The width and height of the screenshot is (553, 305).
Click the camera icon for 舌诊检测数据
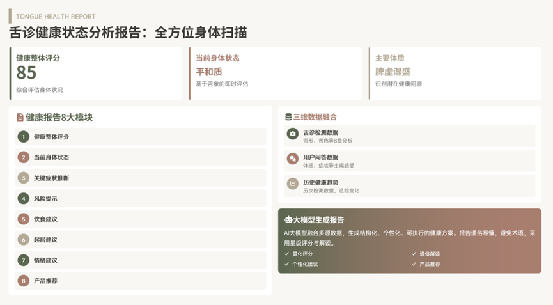tap(293, 134)
